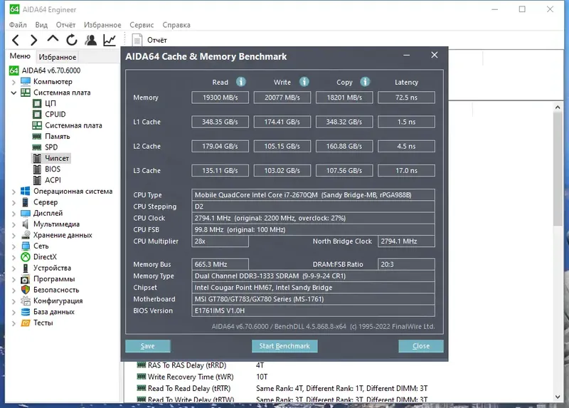Expand the Сервер tree node

tap(14, 202)
